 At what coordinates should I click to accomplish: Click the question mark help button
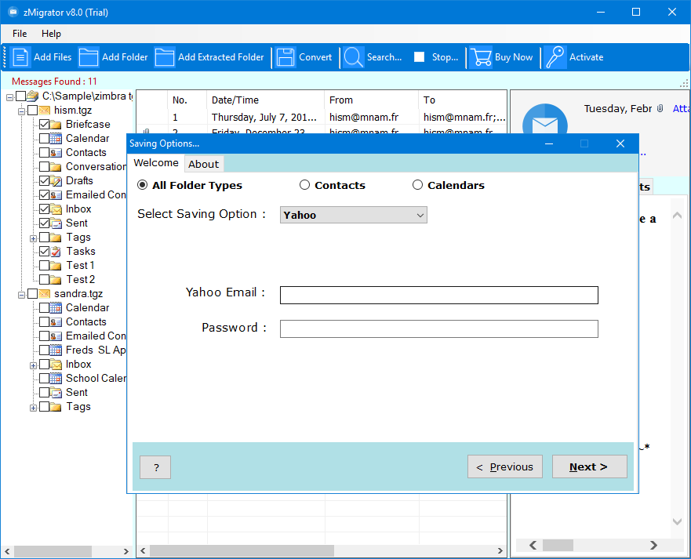coord(155,467)
